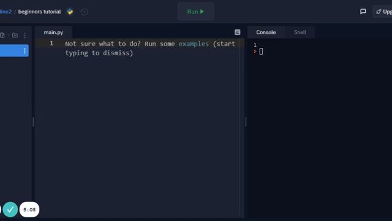Select the main.py editor tab
Image resolution: width=392 pixels, height=221 pixels.
coord(53,33)
